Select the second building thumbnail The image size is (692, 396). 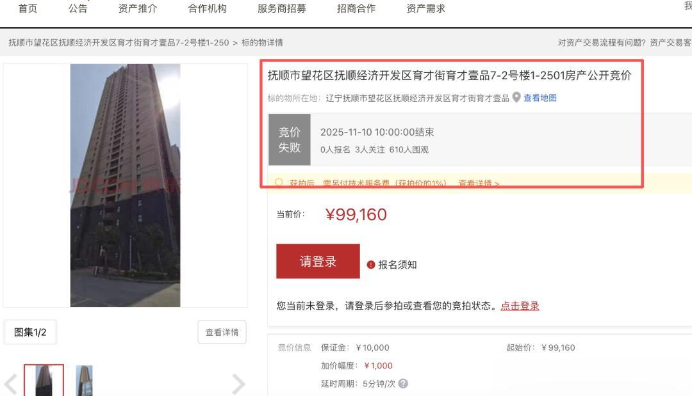click(x=85, y=381)
